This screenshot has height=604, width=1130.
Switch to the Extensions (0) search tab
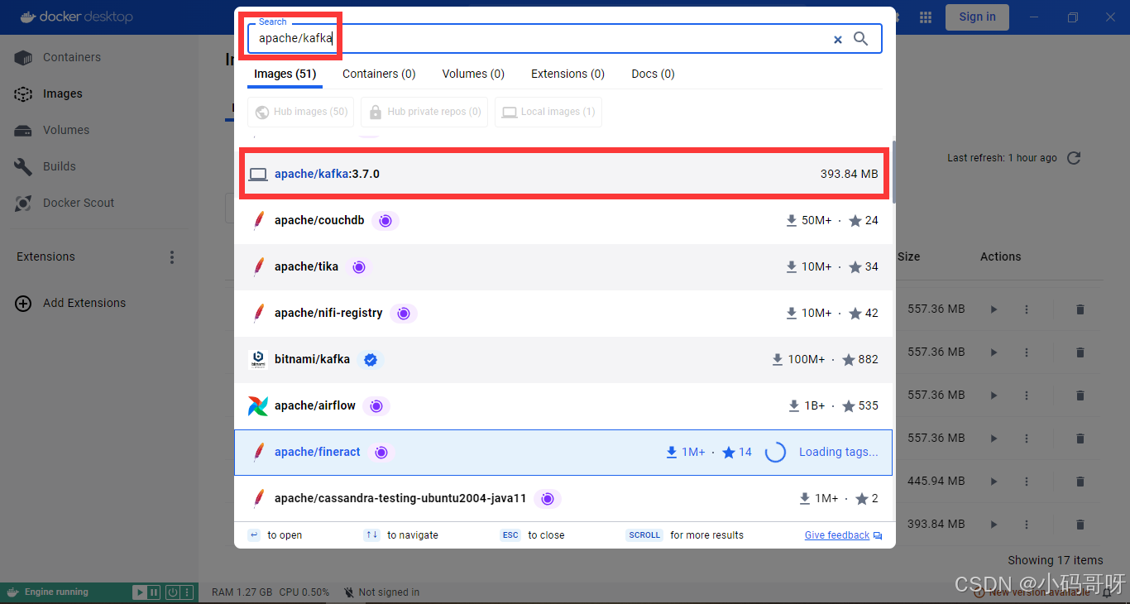click(x=567, y=74)
